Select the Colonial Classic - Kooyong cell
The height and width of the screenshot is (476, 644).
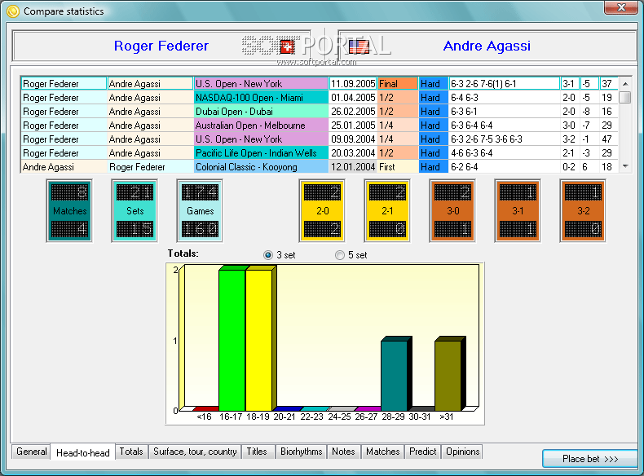point(261,167)
